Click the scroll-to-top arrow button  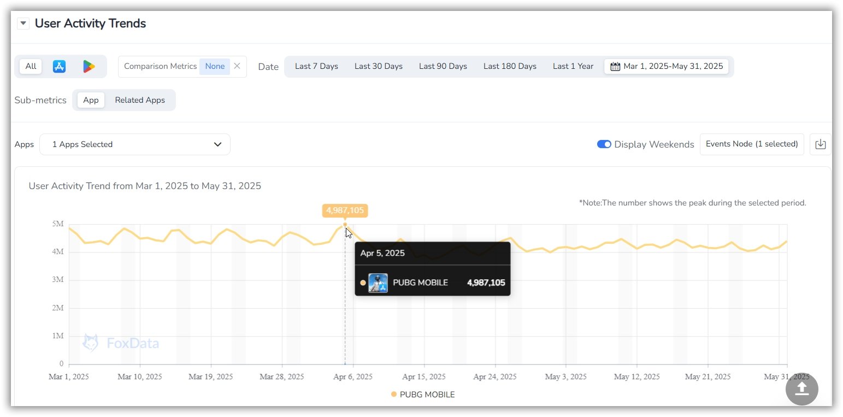801,389
